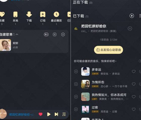The width and height of the screenshot is (141, 120).
Task: Like the song 为情所伤 with heart
Action: tap(134, 84)
